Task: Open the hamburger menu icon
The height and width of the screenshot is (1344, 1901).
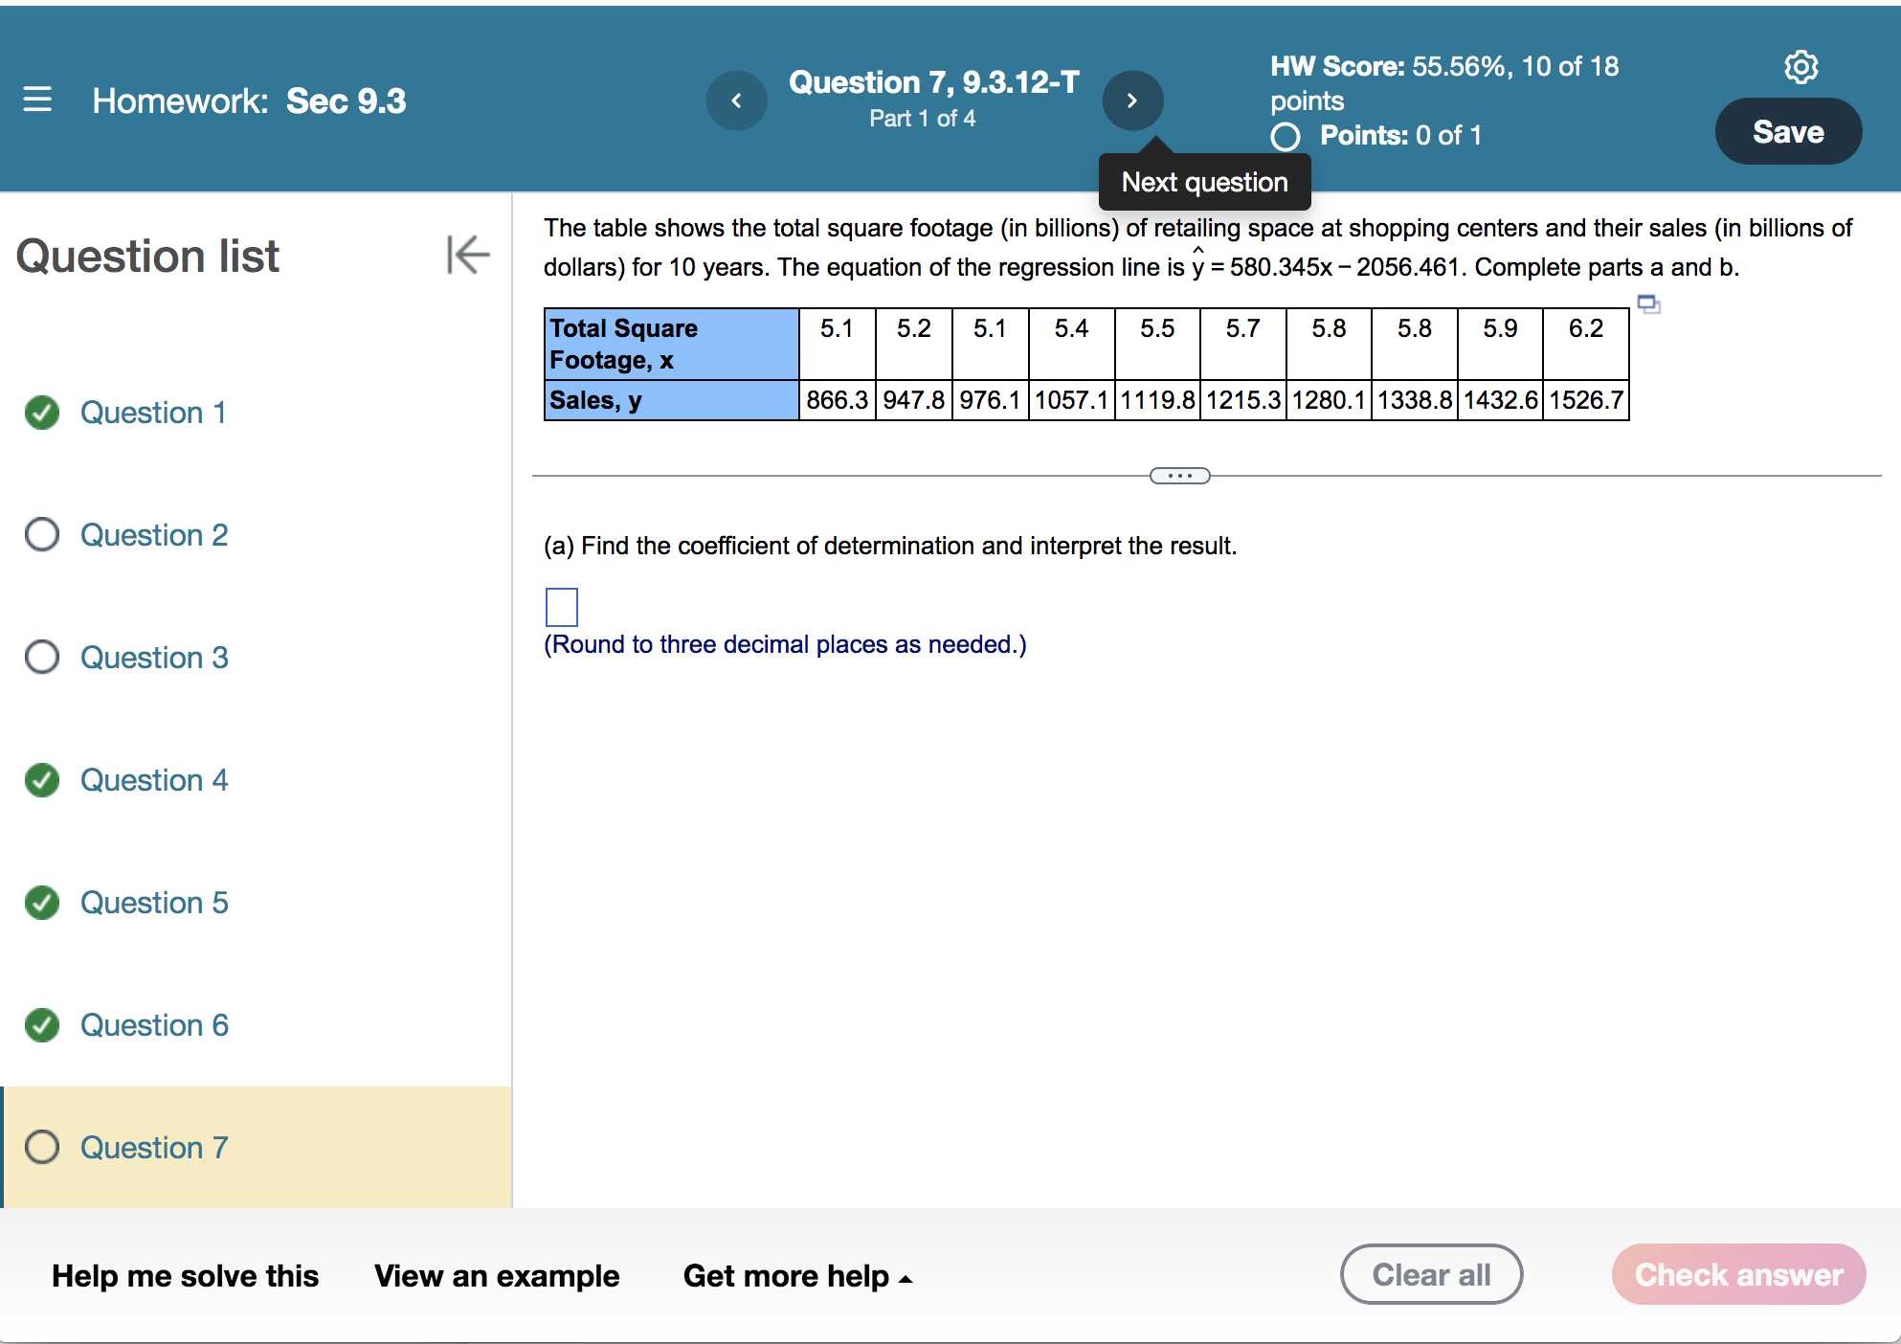Action: (37, 100)
